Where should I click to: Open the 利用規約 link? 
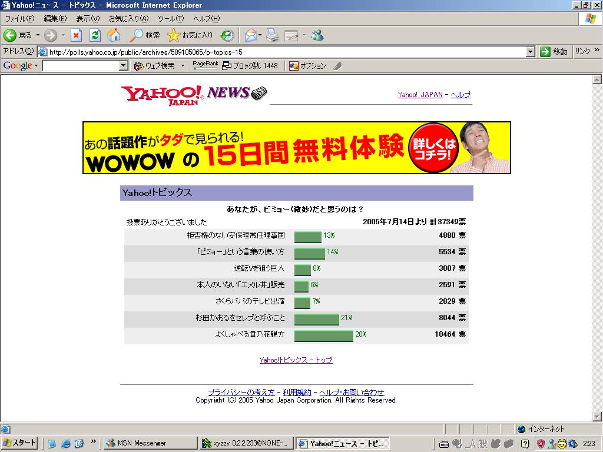(297, 393)
